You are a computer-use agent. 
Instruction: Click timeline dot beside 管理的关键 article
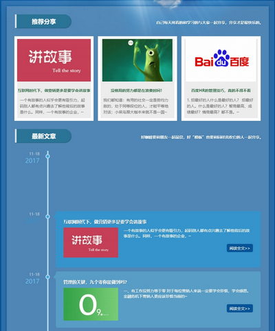[47, 277]
